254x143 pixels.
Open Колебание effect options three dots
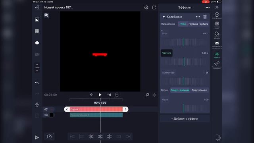198,17
